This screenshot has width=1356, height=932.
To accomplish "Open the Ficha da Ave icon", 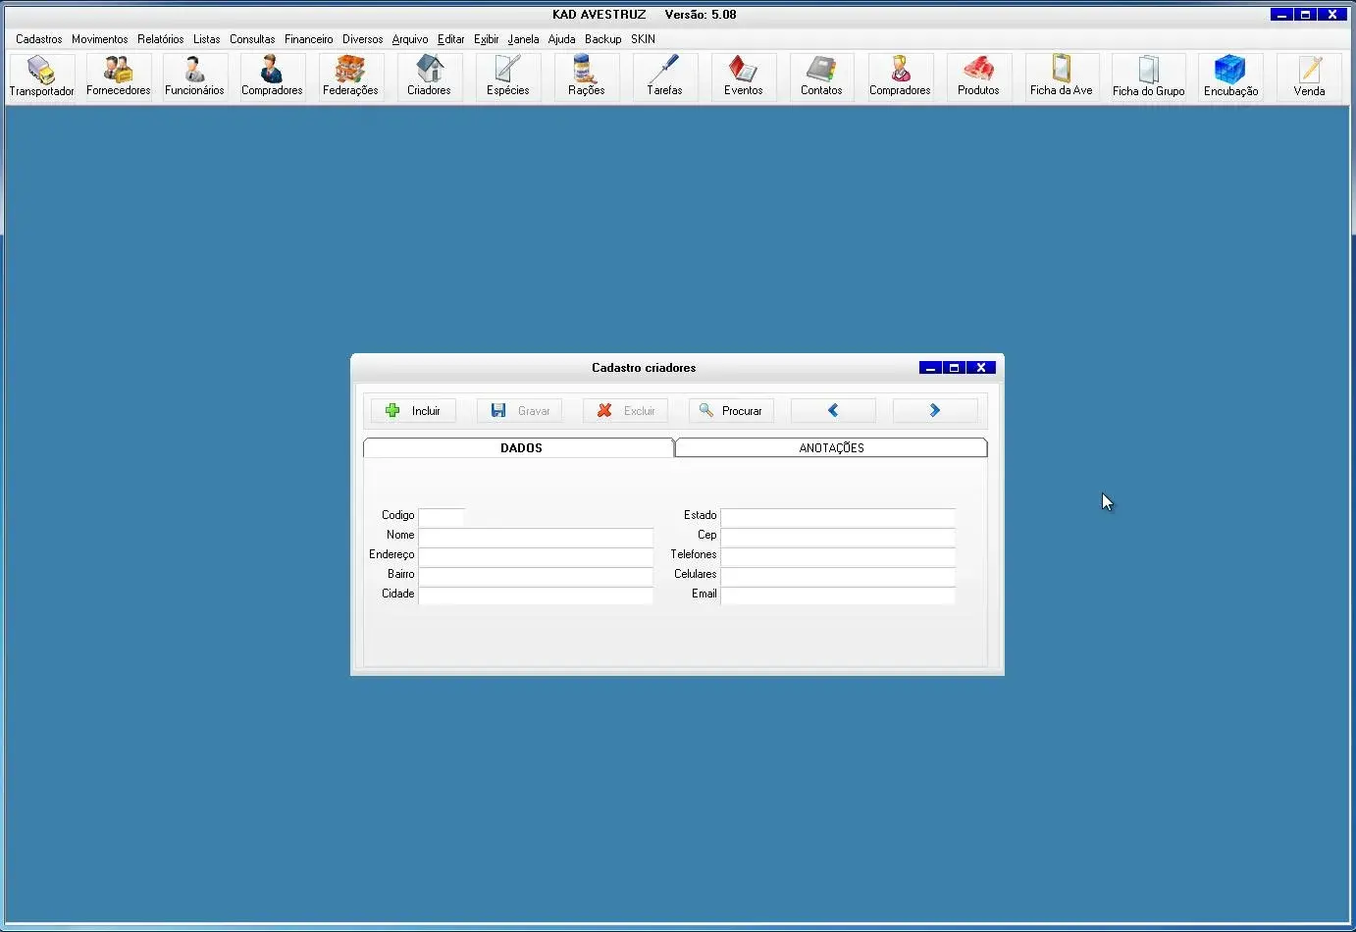I will (1061, 77).
